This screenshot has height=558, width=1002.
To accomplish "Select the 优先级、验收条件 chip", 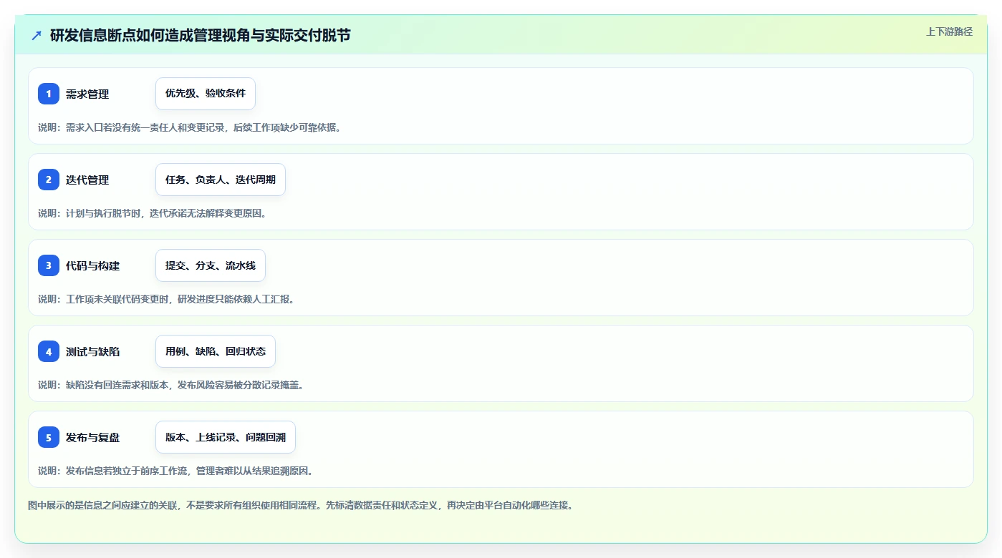I will click(206, 94).
